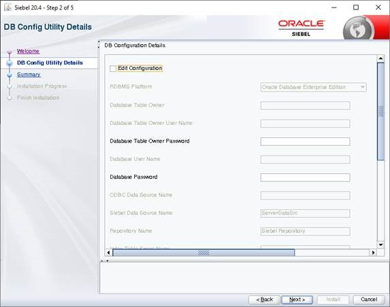Select DB Config Utility Details step
The height and width of the screenshot is (307, 390).
pyautogui.click(x=50, y=62)
